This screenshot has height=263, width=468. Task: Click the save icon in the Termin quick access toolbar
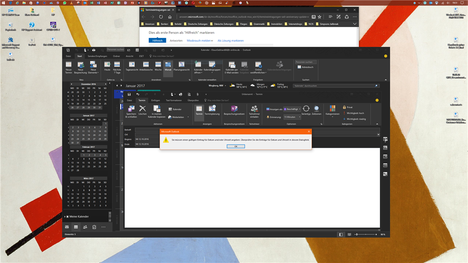point(129,94)
